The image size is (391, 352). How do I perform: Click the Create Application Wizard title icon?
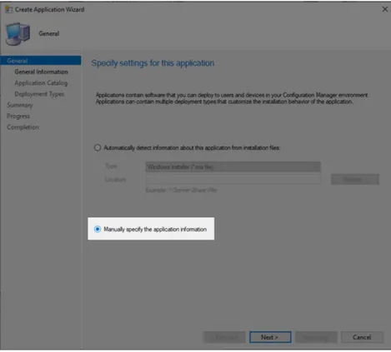pos(9,9)
